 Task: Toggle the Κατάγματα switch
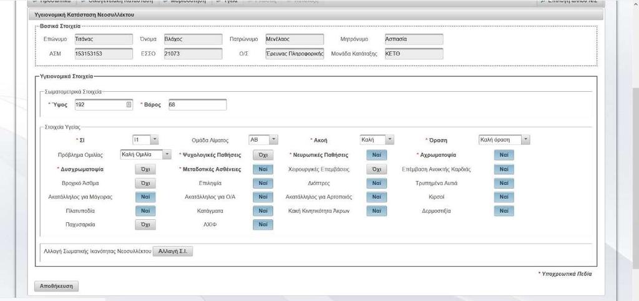(x=263, y=211)
